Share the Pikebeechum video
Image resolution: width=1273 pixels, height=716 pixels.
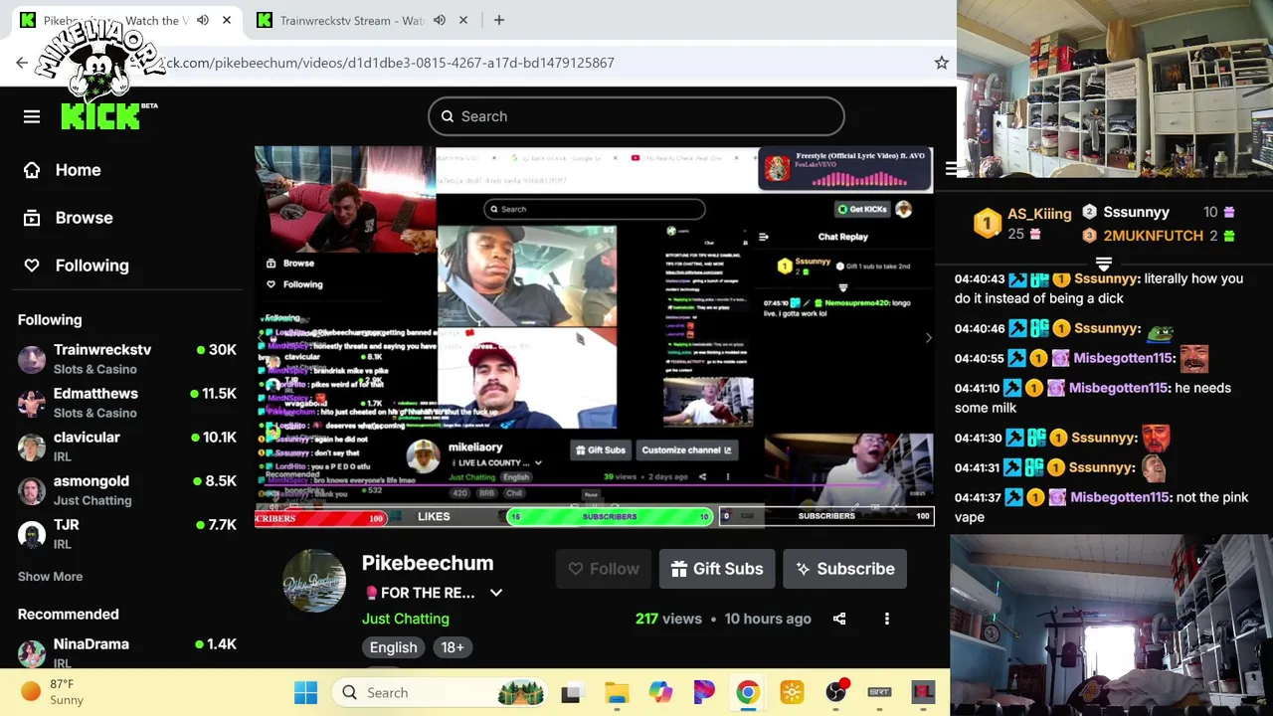tap(839, 619)
